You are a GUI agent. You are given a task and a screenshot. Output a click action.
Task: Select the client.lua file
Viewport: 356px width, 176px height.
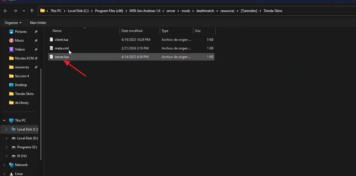[61, 40]
